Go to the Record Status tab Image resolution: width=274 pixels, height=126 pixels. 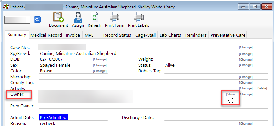[117, 35]
